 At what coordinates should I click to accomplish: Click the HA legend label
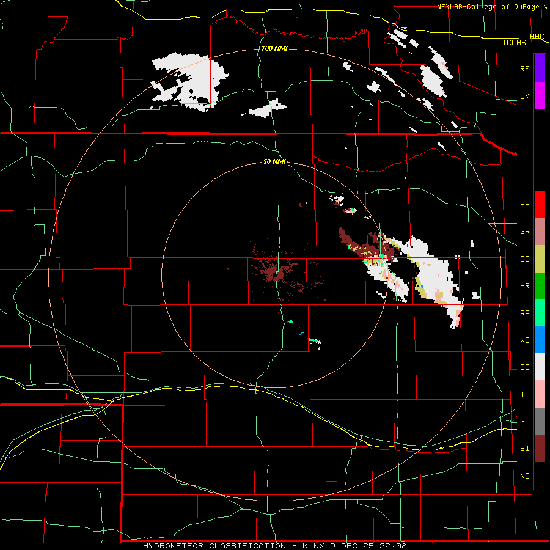pyautogui.click(x=524, y=205)
